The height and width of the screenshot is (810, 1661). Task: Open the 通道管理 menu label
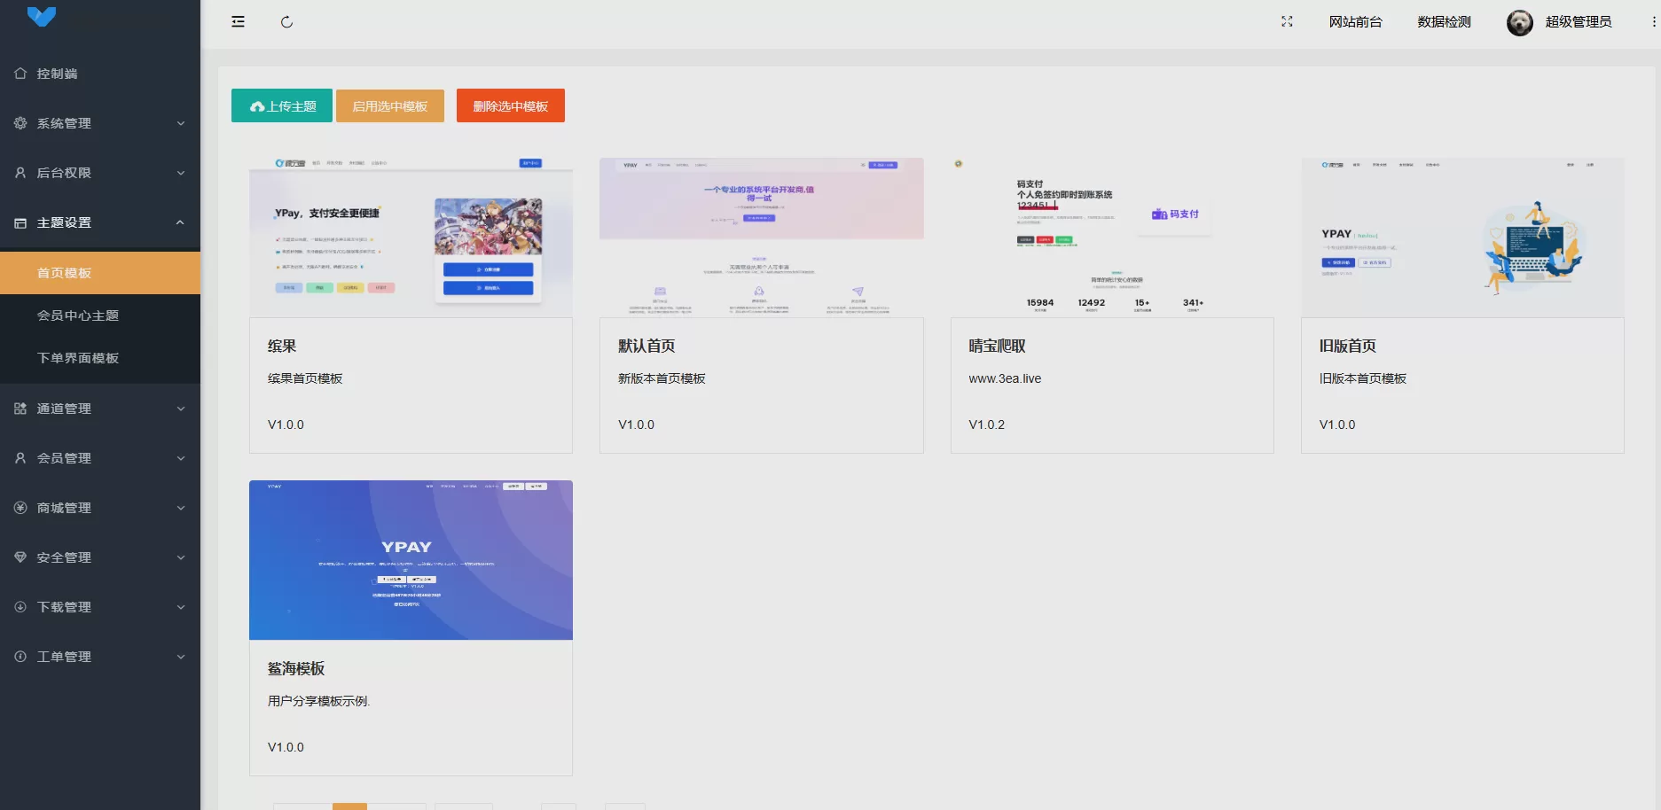(x=64, y=409)
